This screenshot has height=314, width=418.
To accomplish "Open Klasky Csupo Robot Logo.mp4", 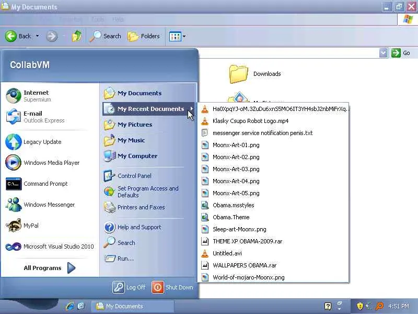I will click(x=274, y=121).
